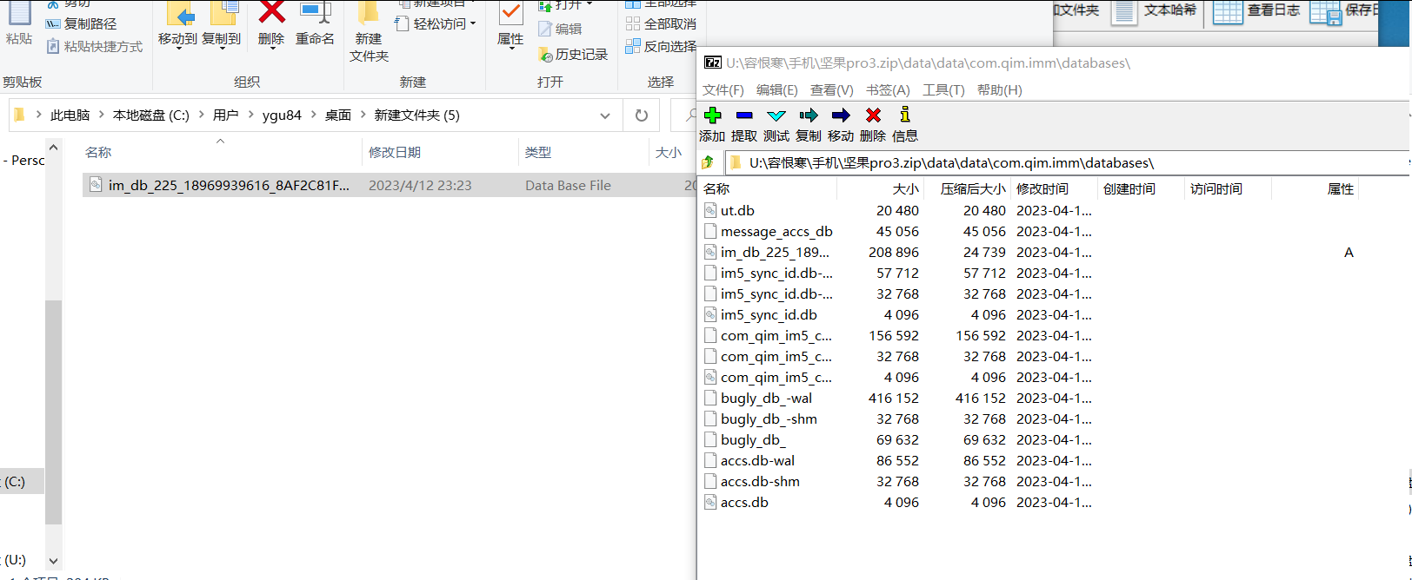This screenshot has height=580, width=1412.
Task: Refresh the Explorer address bar
Action: (642, 115)
